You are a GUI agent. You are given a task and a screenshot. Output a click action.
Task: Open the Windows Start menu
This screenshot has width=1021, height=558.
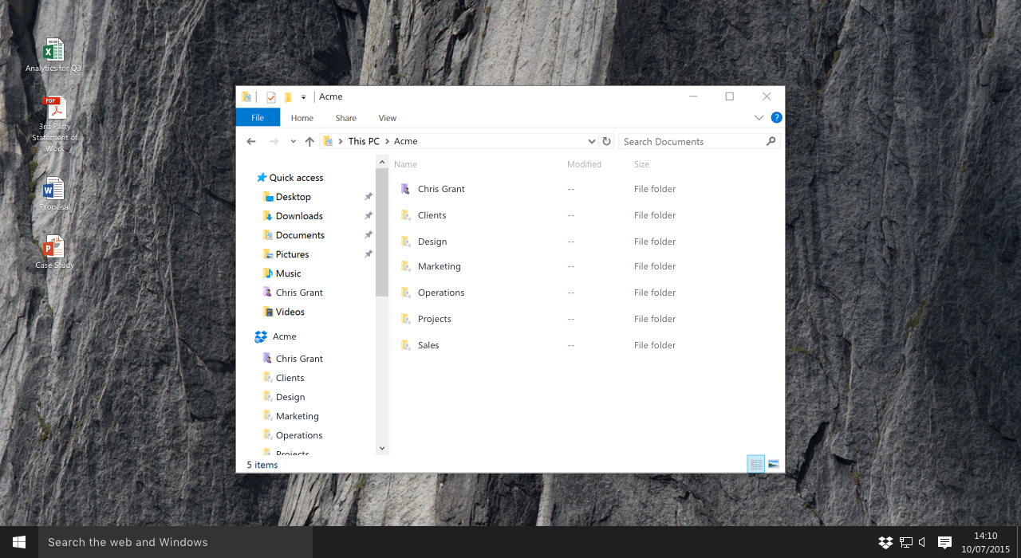(19, 542)
